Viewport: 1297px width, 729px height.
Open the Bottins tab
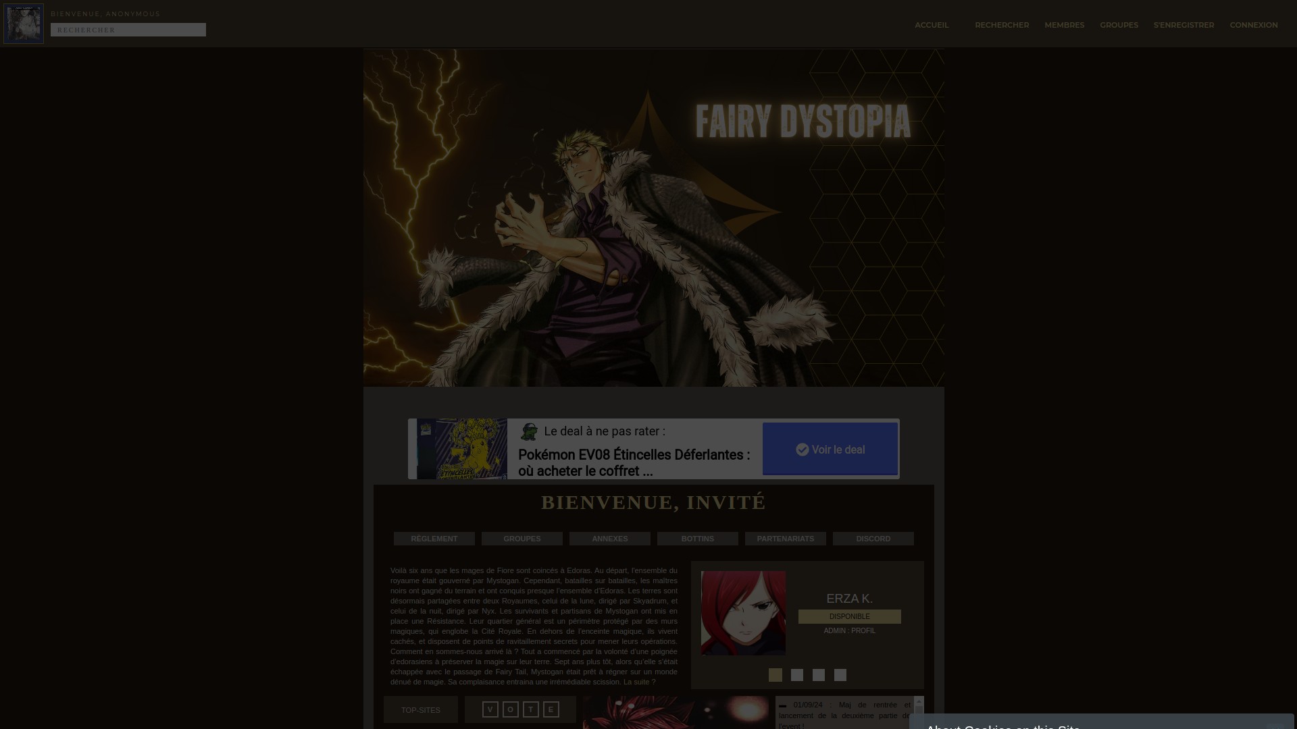coord(698,539)
